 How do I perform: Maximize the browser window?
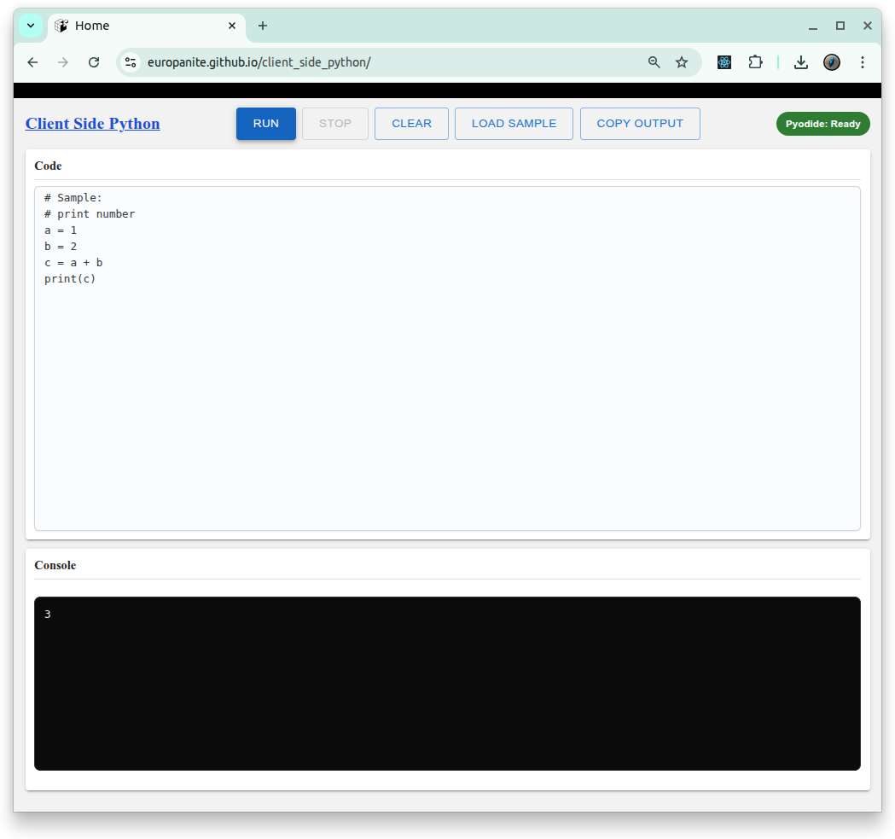pyautogui.click(x=840, y=26)
